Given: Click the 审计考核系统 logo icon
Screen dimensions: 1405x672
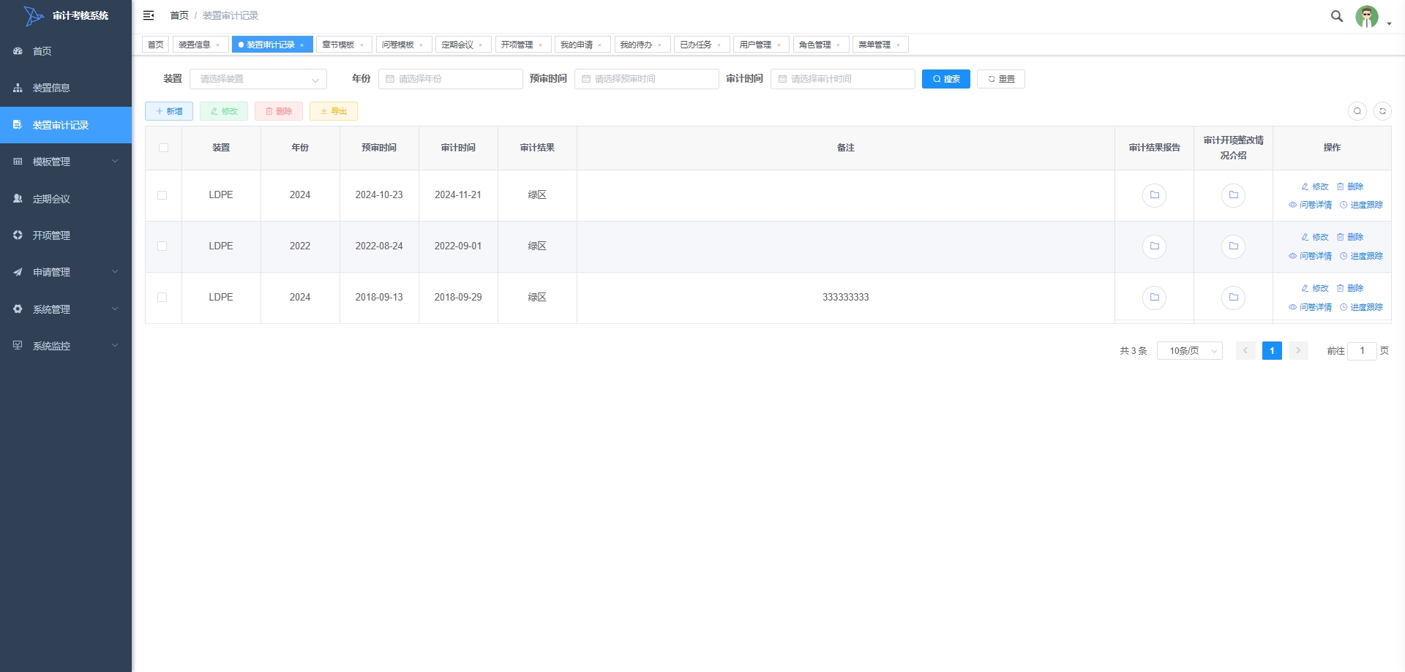Looking at the screenshot, I should 34,15.
